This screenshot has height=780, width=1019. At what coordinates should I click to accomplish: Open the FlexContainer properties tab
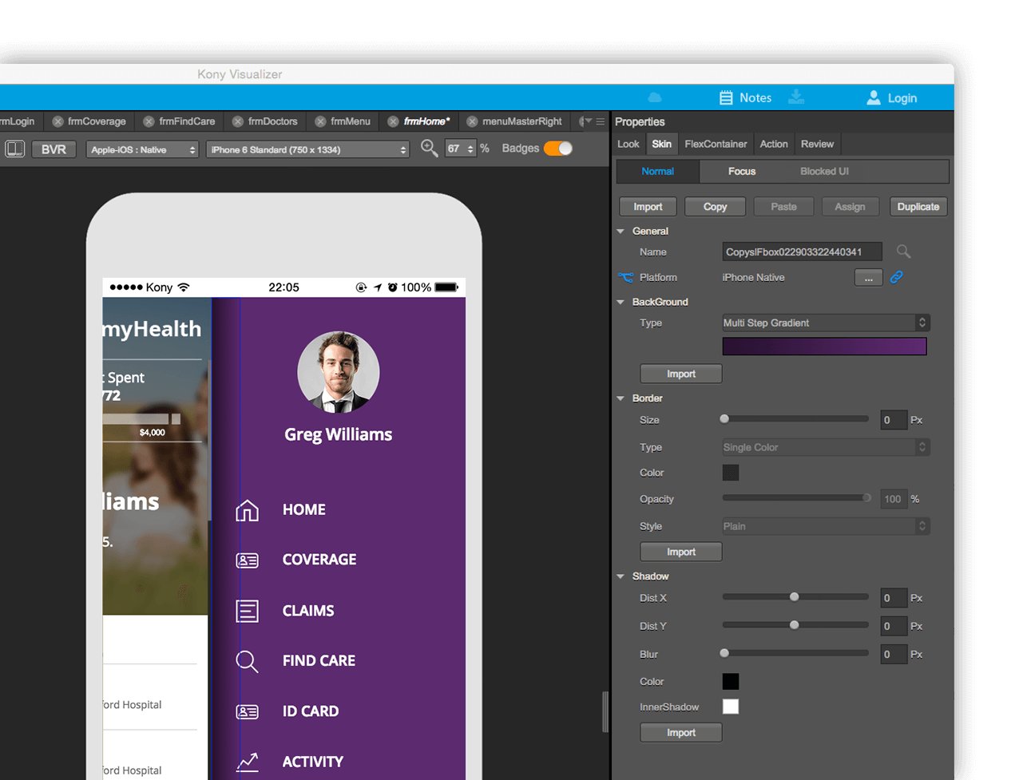pyautogui.click(x=716, y=144)
